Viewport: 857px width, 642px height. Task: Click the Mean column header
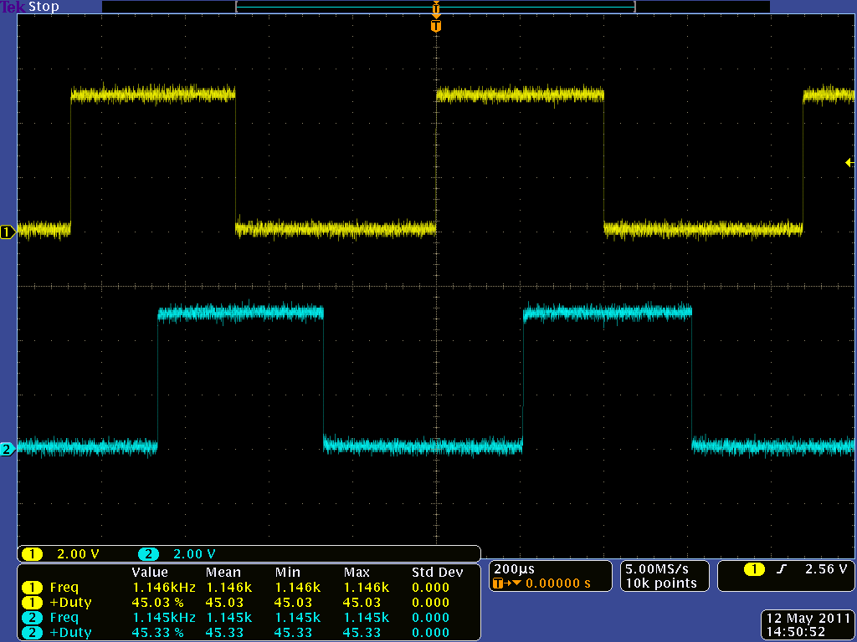tap(223, 573)
